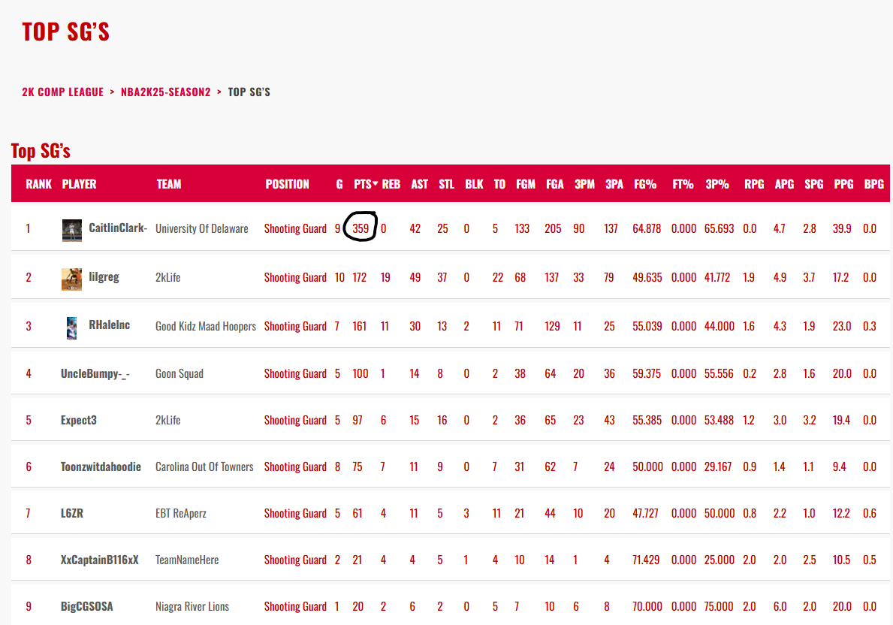
Task: Open University Of Delaware team page
Action: (x=201, y=228)
